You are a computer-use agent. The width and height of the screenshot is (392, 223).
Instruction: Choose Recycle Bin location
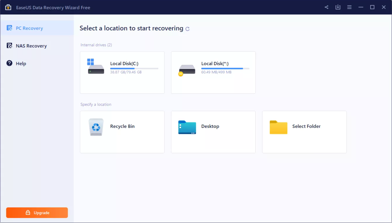[122, 132]
